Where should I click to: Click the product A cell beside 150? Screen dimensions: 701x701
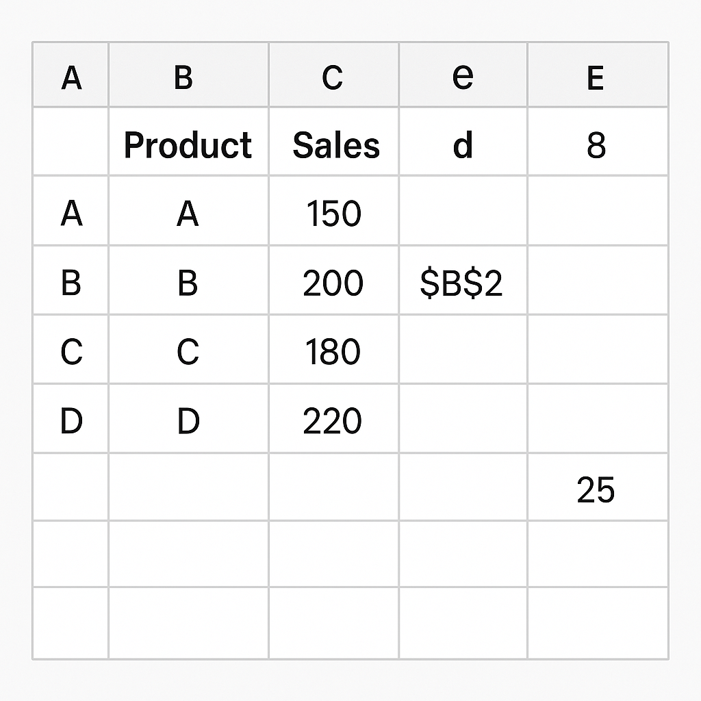point(188,211)
